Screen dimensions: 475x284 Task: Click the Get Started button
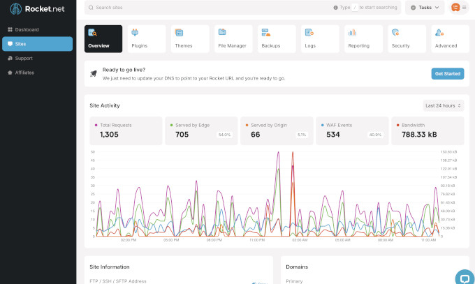(448, 73)
